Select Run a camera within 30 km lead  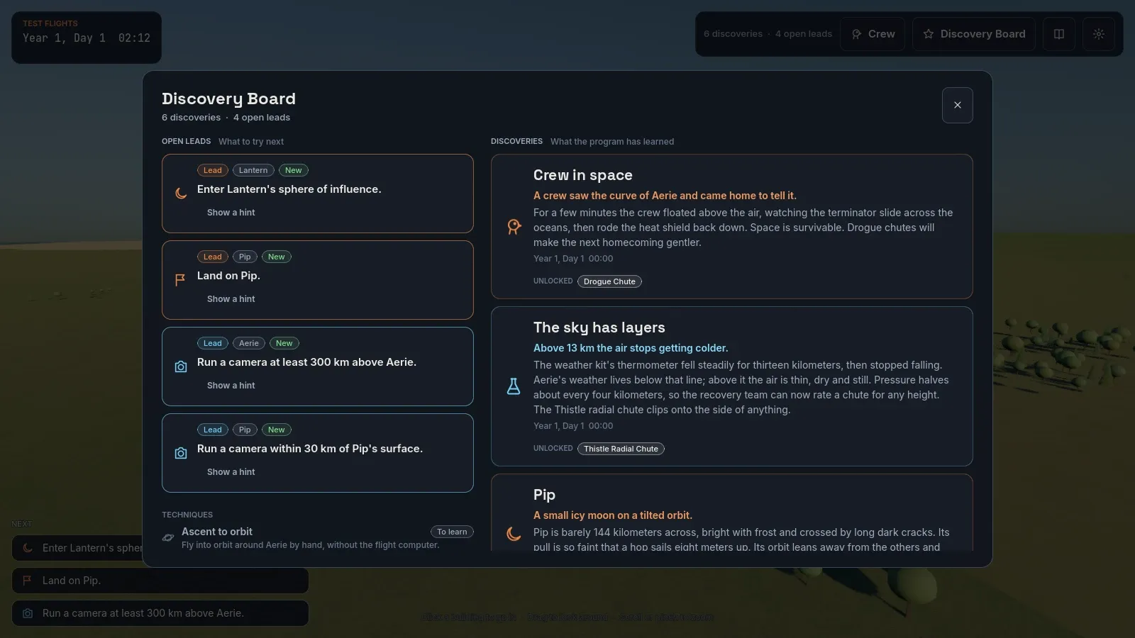point(310,449)
